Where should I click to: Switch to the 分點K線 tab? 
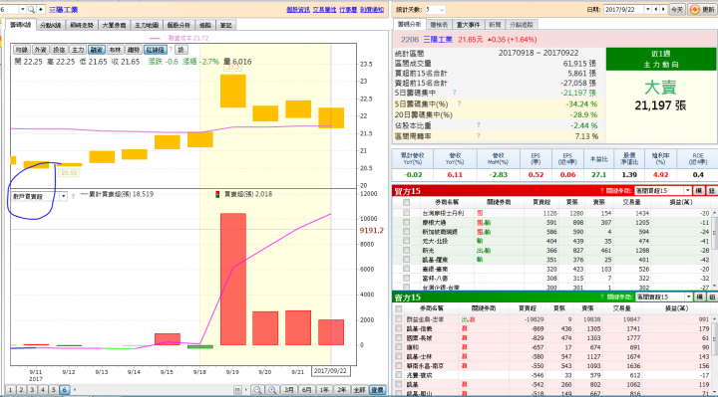click(x=51, y=25)
